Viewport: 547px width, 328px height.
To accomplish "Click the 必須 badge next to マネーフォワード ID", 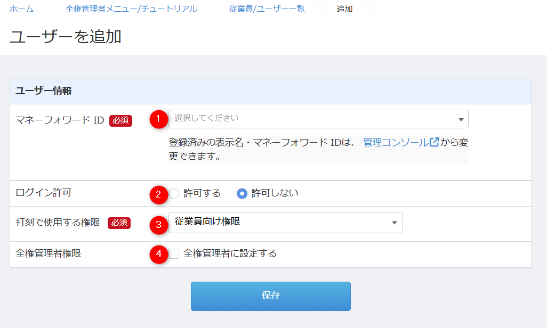I will (x=120, y=120).
